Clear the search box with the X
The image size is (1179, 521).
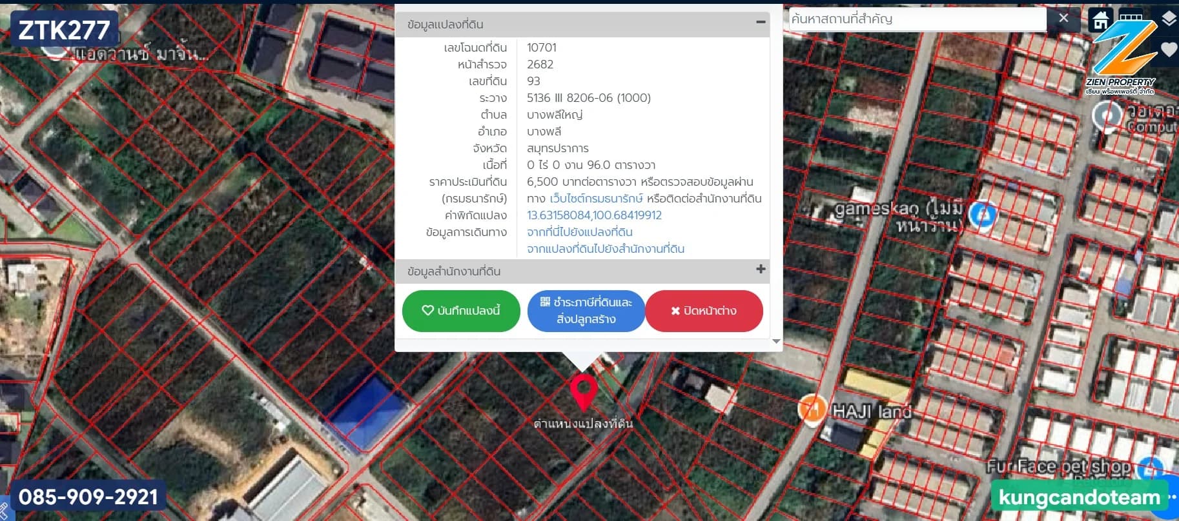tap(1063, 19)
